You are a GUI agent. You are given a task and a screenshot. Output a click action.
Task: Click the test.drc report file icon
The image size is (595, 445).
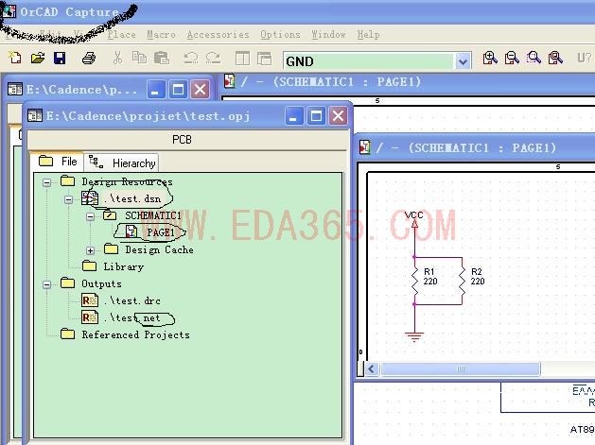(x=90, y=300)
